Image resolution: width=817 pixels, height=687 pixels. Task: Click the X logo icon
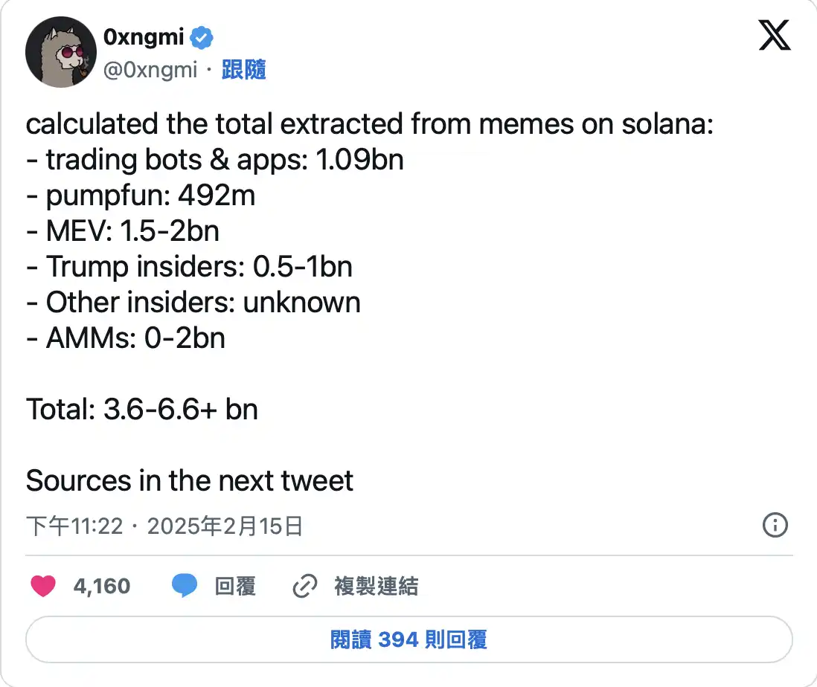pyautogui.click(x=775, y=36)
